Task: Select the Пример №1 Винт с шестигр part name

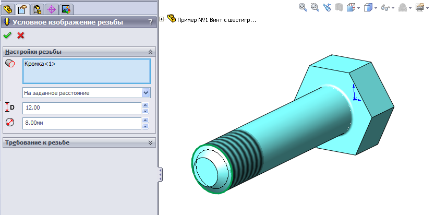Action: [x=216, y=20]
